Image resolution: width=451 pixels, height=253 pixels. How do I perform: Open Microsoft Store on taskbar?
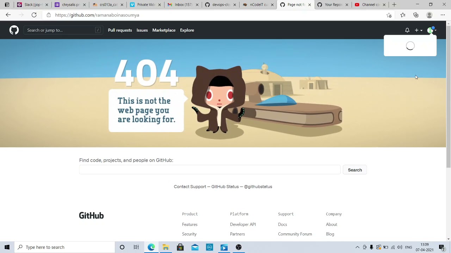click(180, 247)
